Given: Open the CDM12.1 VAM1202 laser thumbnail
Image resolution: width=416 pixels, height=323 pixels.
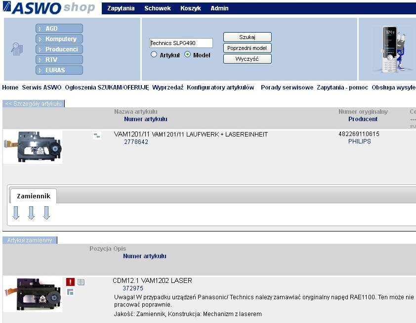Looking at the screenshot, I should 33,294.
